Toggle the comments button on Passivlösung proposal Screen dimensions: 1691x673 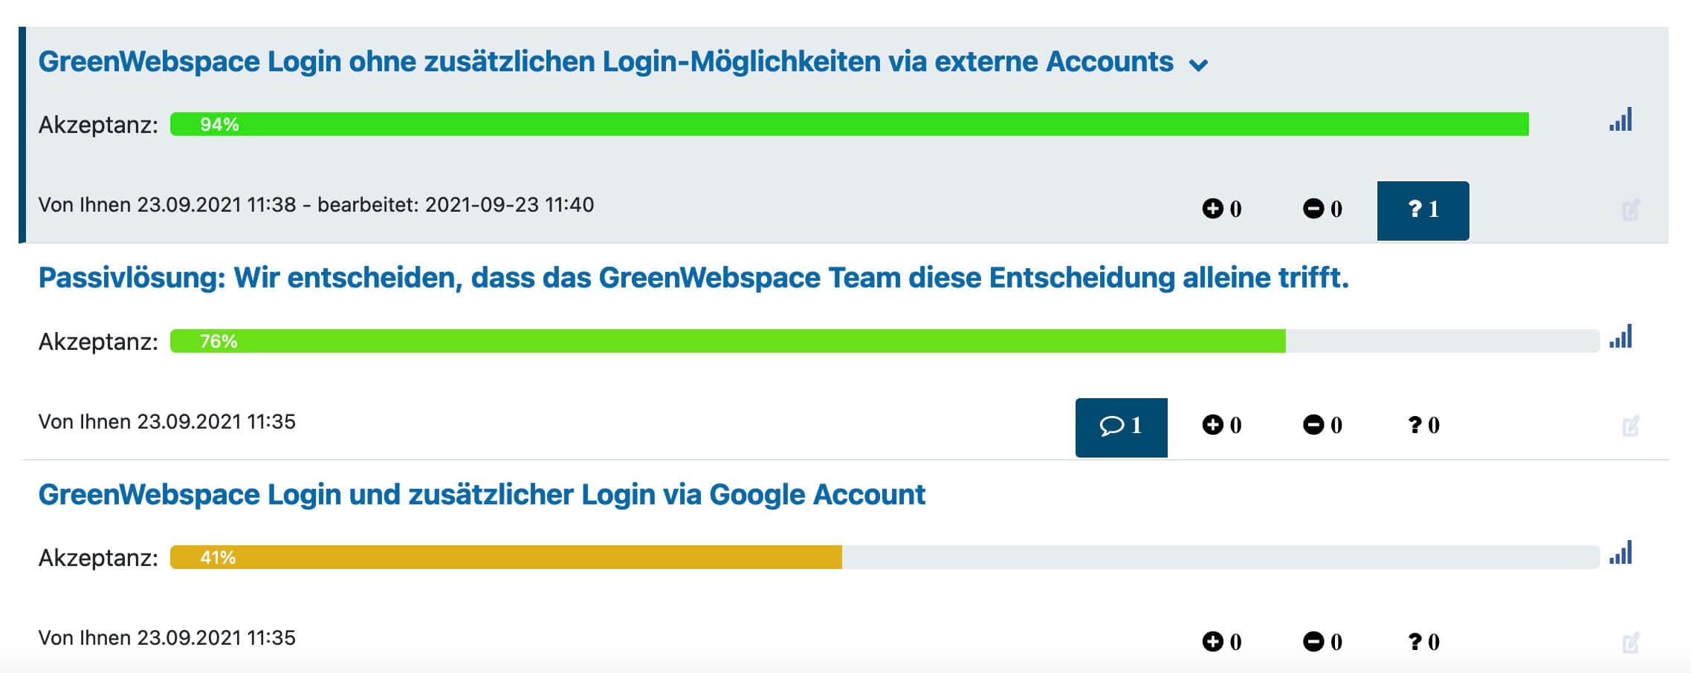1121,427
